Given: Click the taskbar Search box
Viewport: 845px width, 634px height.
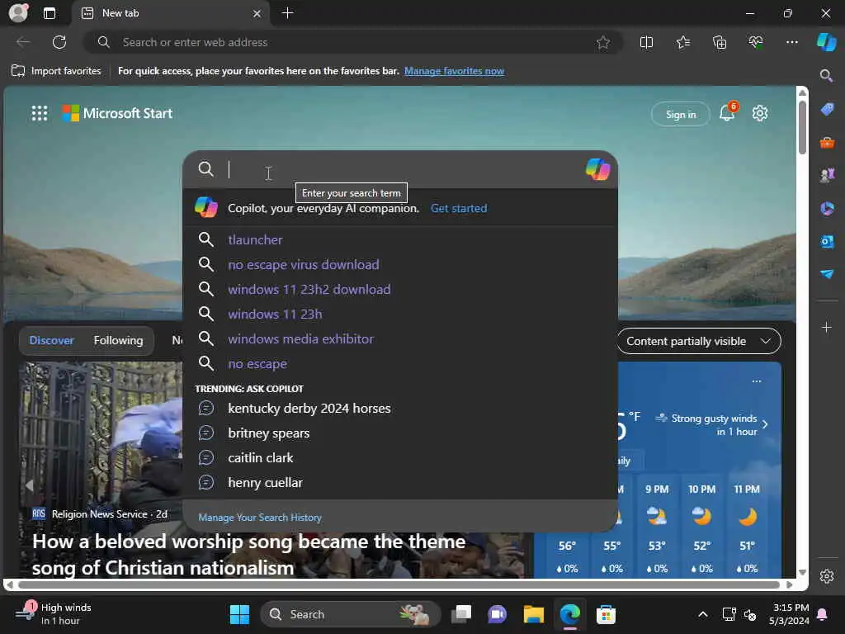Looking at the screenshot, I should (350, 614).
